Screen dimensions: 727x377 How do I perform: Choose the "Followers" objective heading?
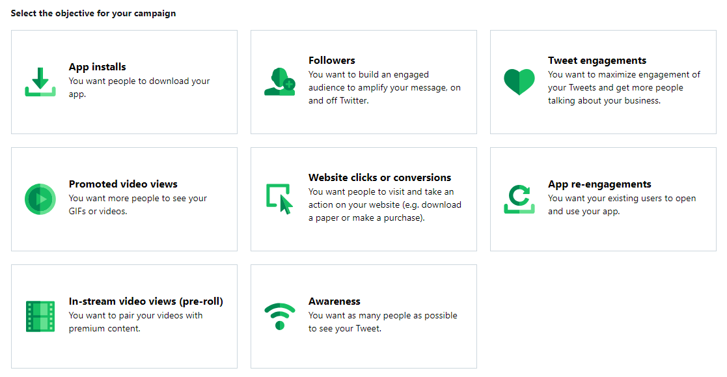(332, 61)
